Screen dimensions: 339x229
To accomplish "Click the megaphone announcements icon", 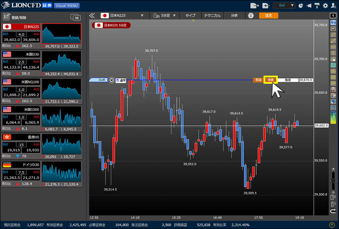I will [309, 6].
